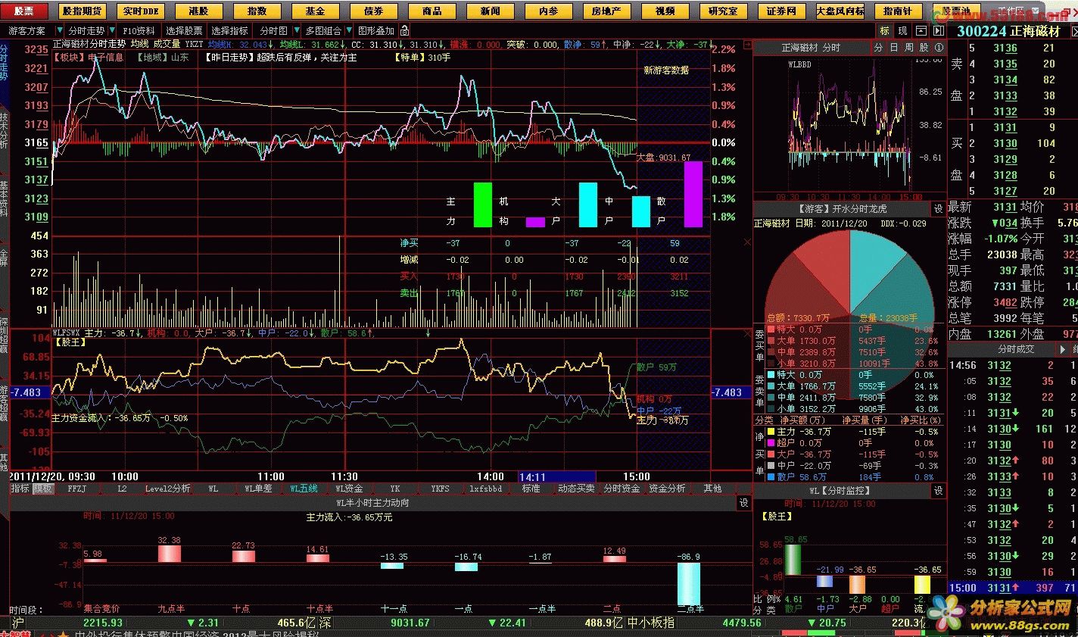The width and height of the screenshot is (1078, 637).
Task: Open 指南针 section
Action: coord(898,11)
